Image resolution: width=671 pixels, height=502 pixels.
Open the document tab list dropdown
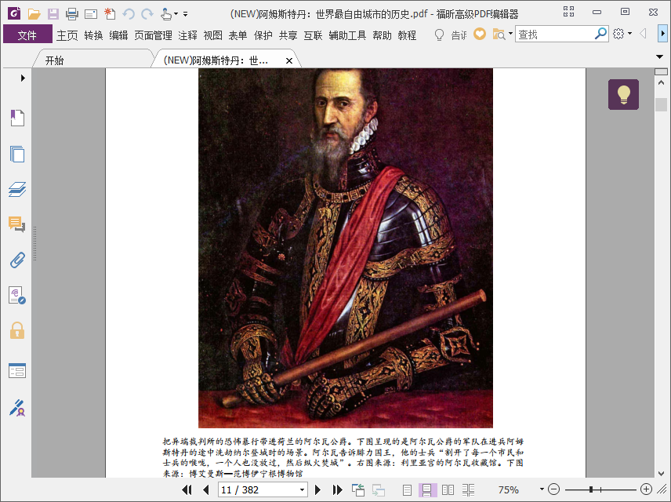click(659, 56)
